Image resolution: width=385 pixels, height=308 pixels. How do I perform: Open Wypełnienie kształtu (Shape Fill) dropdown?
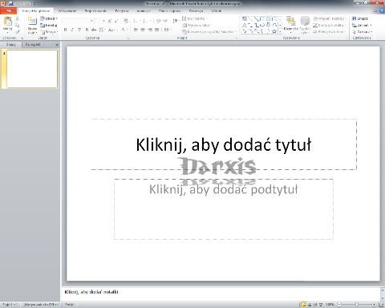[x=330, y=18]
